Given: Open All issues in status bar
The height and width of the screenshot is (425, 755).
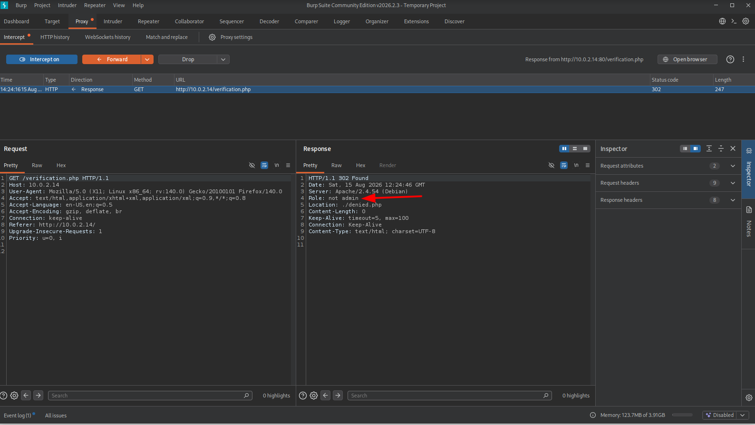Looking at the screenshot, I should point(56,416).
